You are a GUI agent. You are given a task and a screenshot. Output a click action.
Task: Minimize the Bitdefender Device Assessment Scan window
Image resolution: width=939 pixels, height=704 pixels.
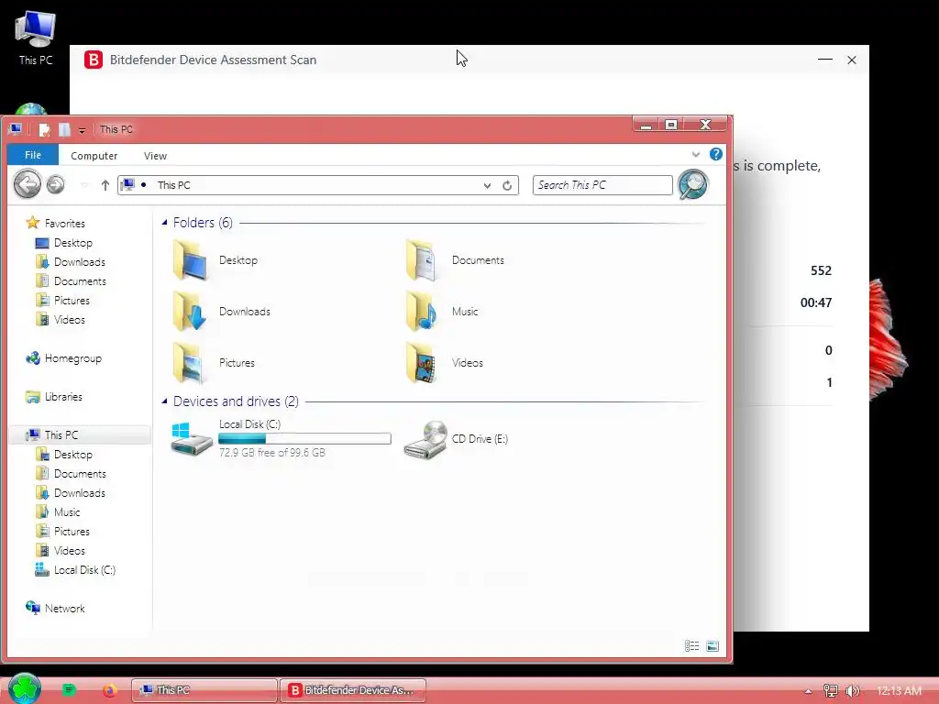[x=825, y=60]
